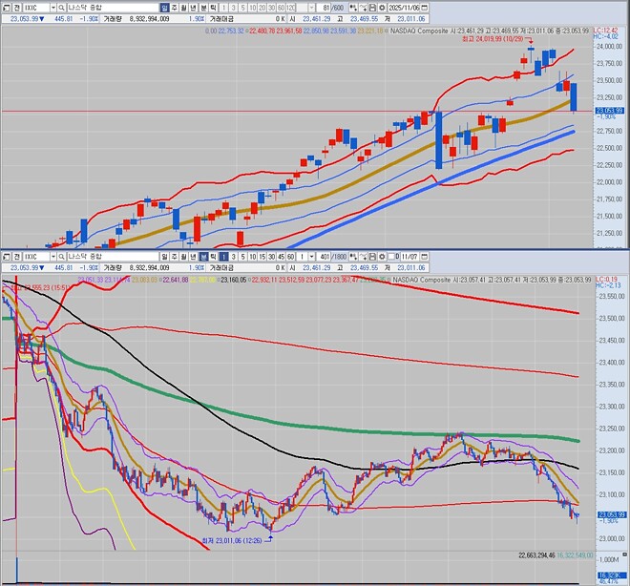The image size is (630, 586).
Task: Click the window link icon in top chart toolbar
Action: 7,8
